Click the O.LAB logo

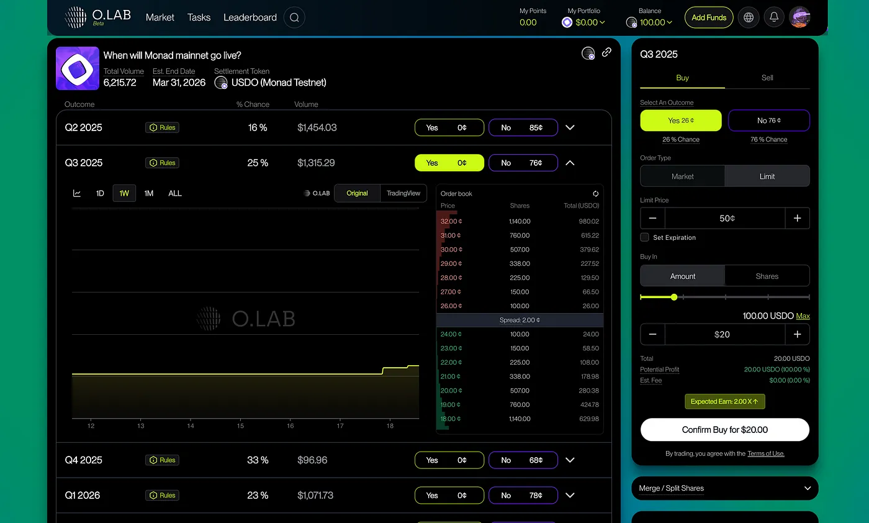98,17
